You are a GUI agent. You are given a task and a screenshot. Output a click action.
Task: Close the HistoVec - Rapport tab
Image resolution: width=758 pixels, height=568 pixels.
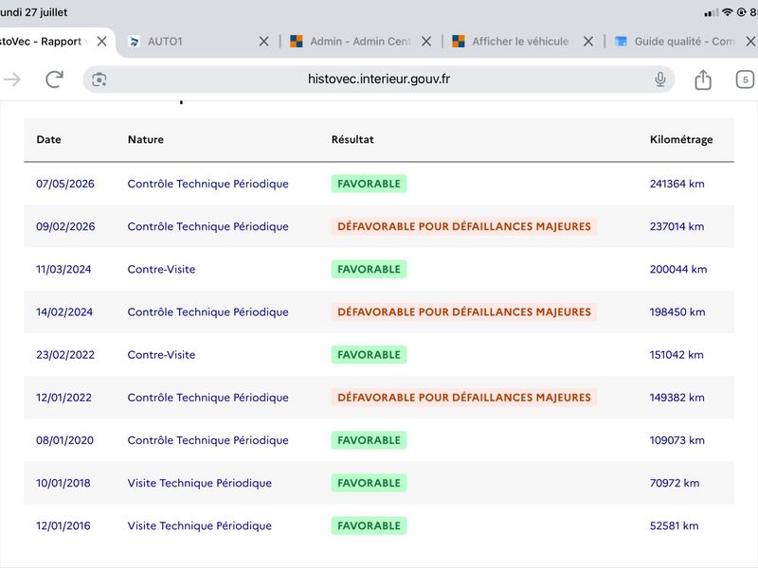(101, 42)
